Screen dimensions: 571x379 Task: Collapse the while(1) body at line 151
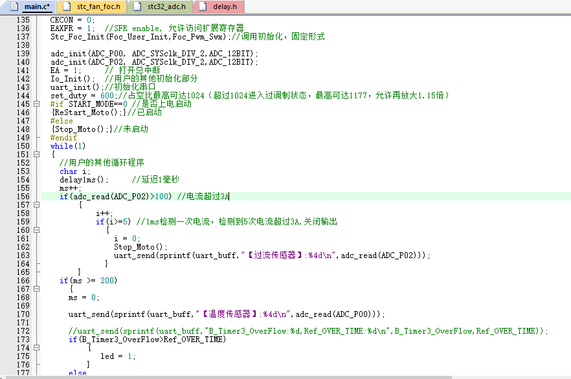(x=36, y=155)
